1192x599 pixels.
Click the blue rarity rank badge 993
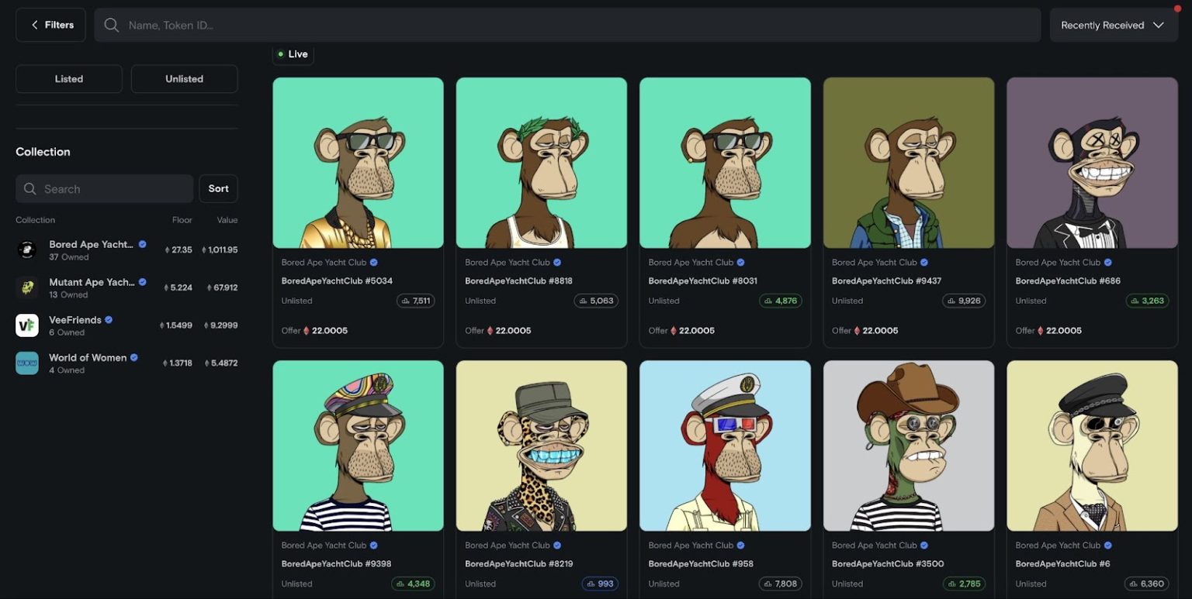[x=599, y=584]
